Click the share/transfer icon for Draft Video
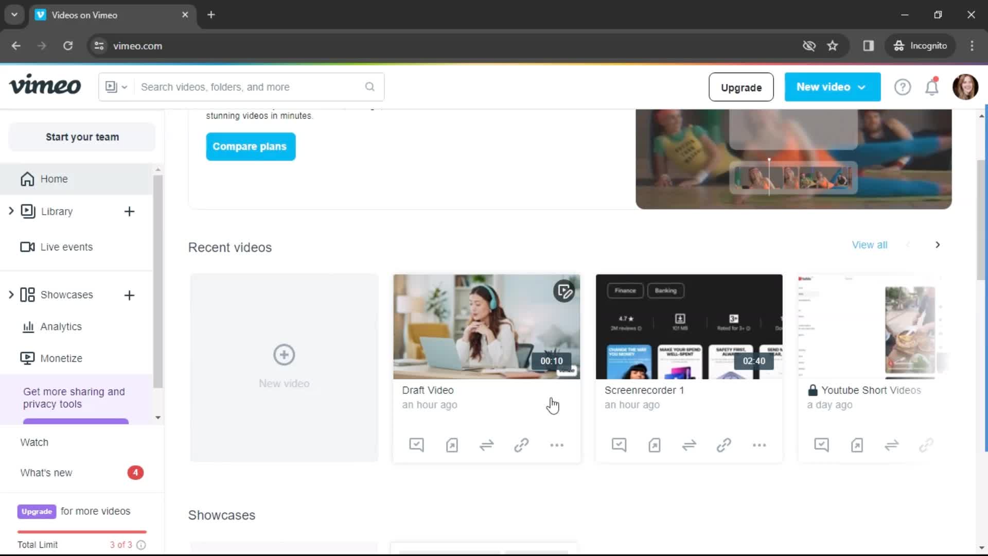Screen dimensions: 988x556 click(x=486, y=445)
